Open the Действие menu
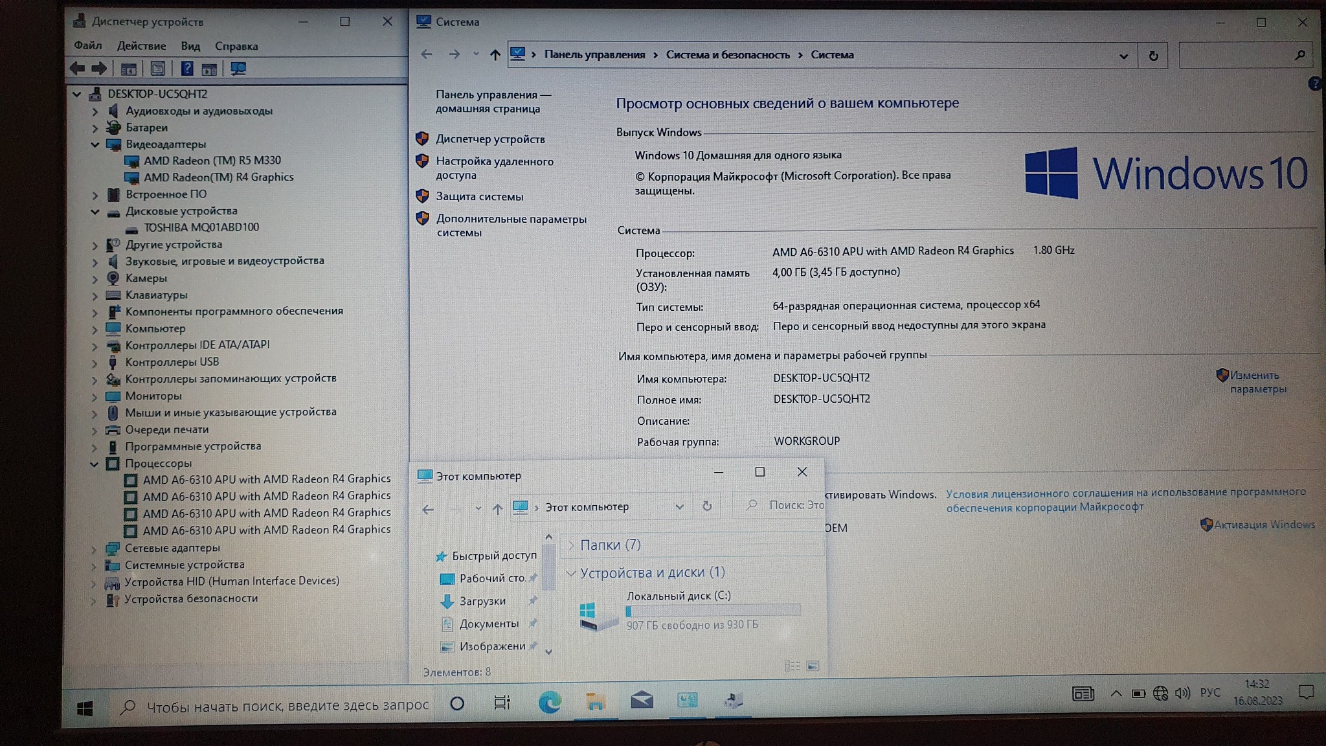The height and width of the screenshot is (746, 1326). [x=141, y=46]
